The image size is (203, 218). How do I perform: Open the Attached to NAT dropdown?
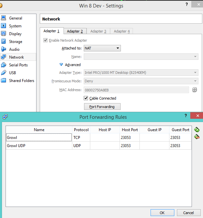[102, 48]
